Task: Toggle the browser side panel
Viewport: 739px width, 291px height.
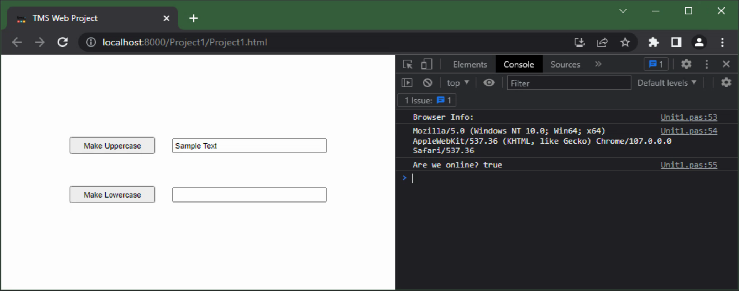Action: click(x=676, y=42)
